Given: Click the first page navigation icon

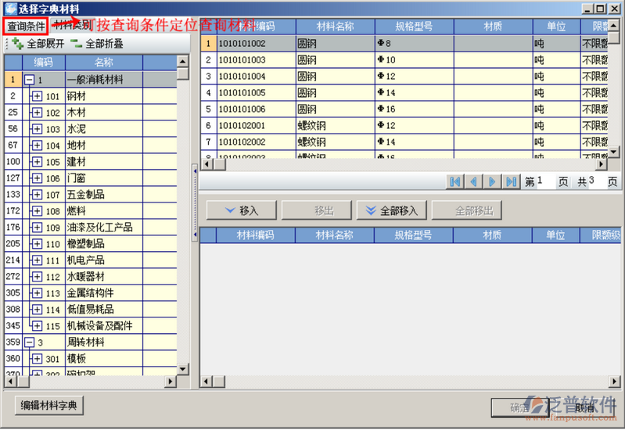Looking at the screenshot, I should pyautogui.click(x=454, y=181).
